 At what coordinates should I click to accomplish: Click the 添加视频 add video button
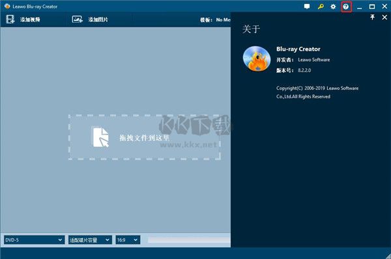[30, 20]
